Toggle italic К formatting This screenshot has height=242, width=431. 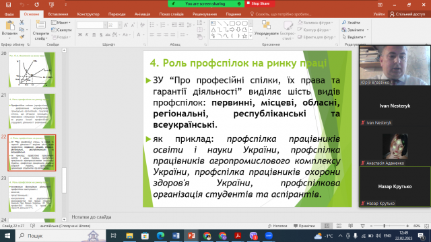click(x=87, y=34)
